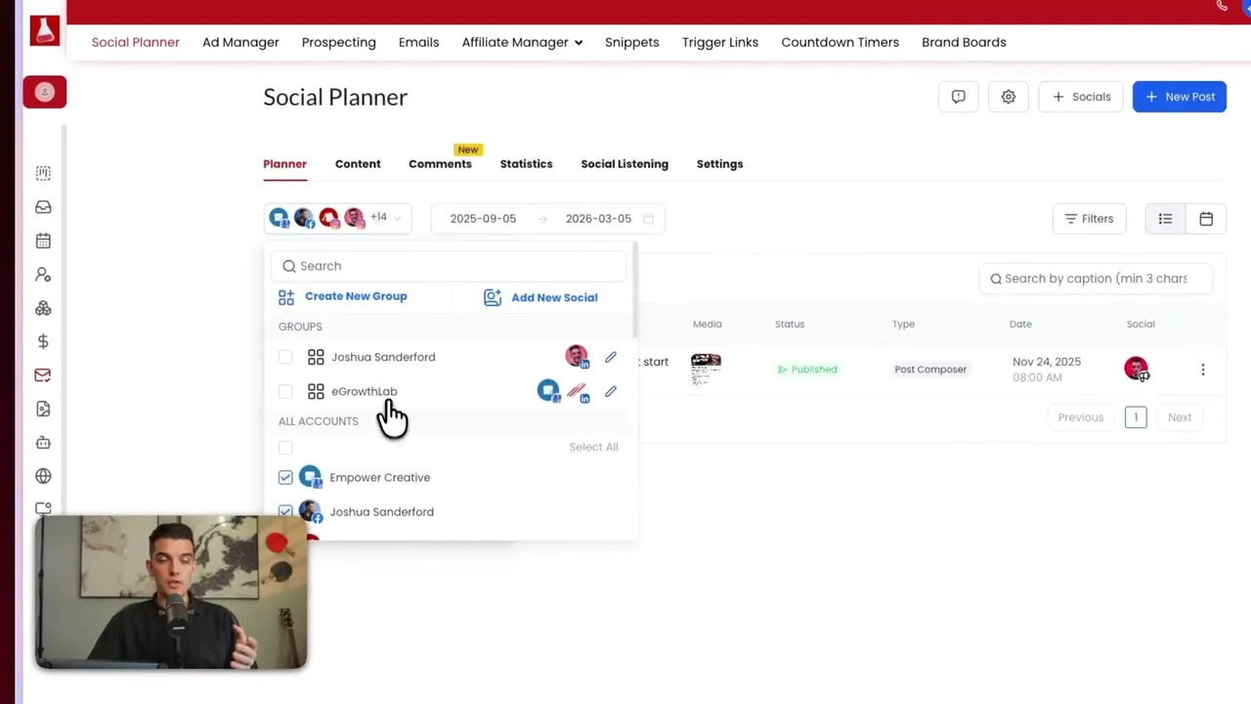This screenshot has width=1251, height=704.
Task: Focus the Search by caption field
Action: (1096, 279)
